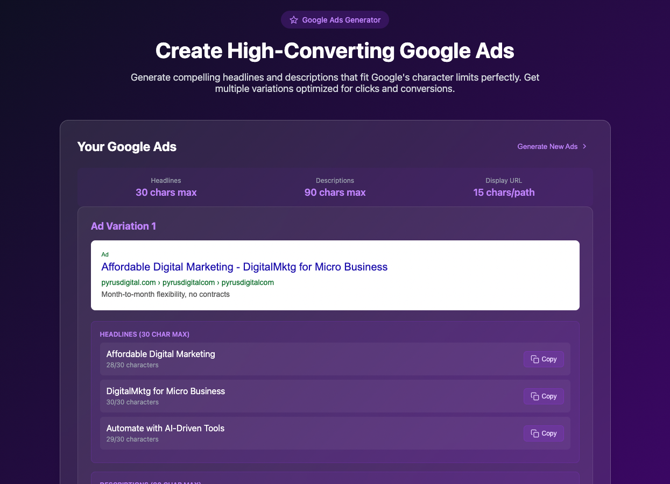Click the HEADLINES (30 CHAR MAX) section label

pyautogui.click(x=145, y=334)
